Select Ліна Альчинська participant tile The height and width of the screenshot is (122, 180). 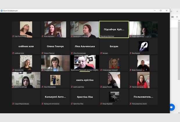click(85, 46)
